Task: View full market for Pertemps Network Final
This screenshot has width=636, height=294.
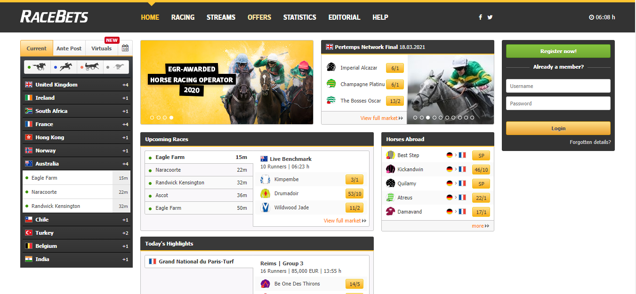Action: coord(382,118)
